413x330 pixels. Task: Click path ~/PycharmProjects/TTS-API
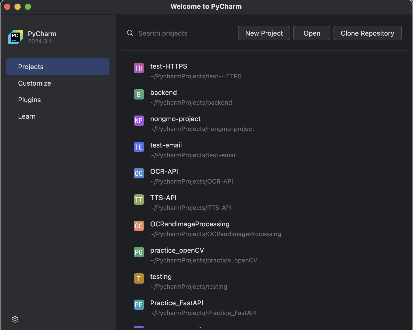coord(191,208)
